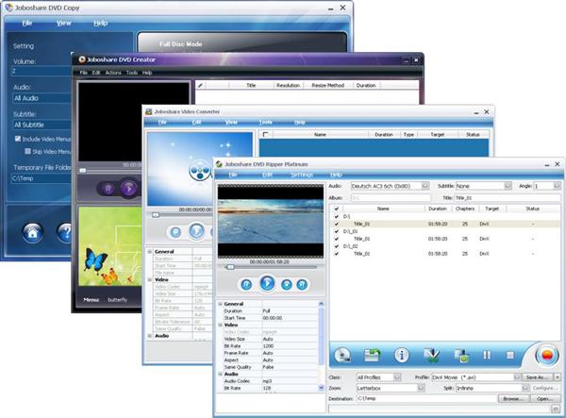Click the seek slider under ocean preview
566x418 pixels.
270,267
